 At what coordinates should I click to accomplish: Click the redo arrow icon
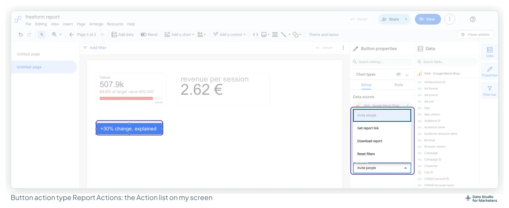[29, 34]
